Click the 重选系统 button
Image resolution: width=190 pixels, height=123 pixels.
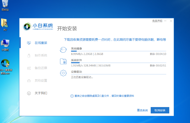[142, 110]
